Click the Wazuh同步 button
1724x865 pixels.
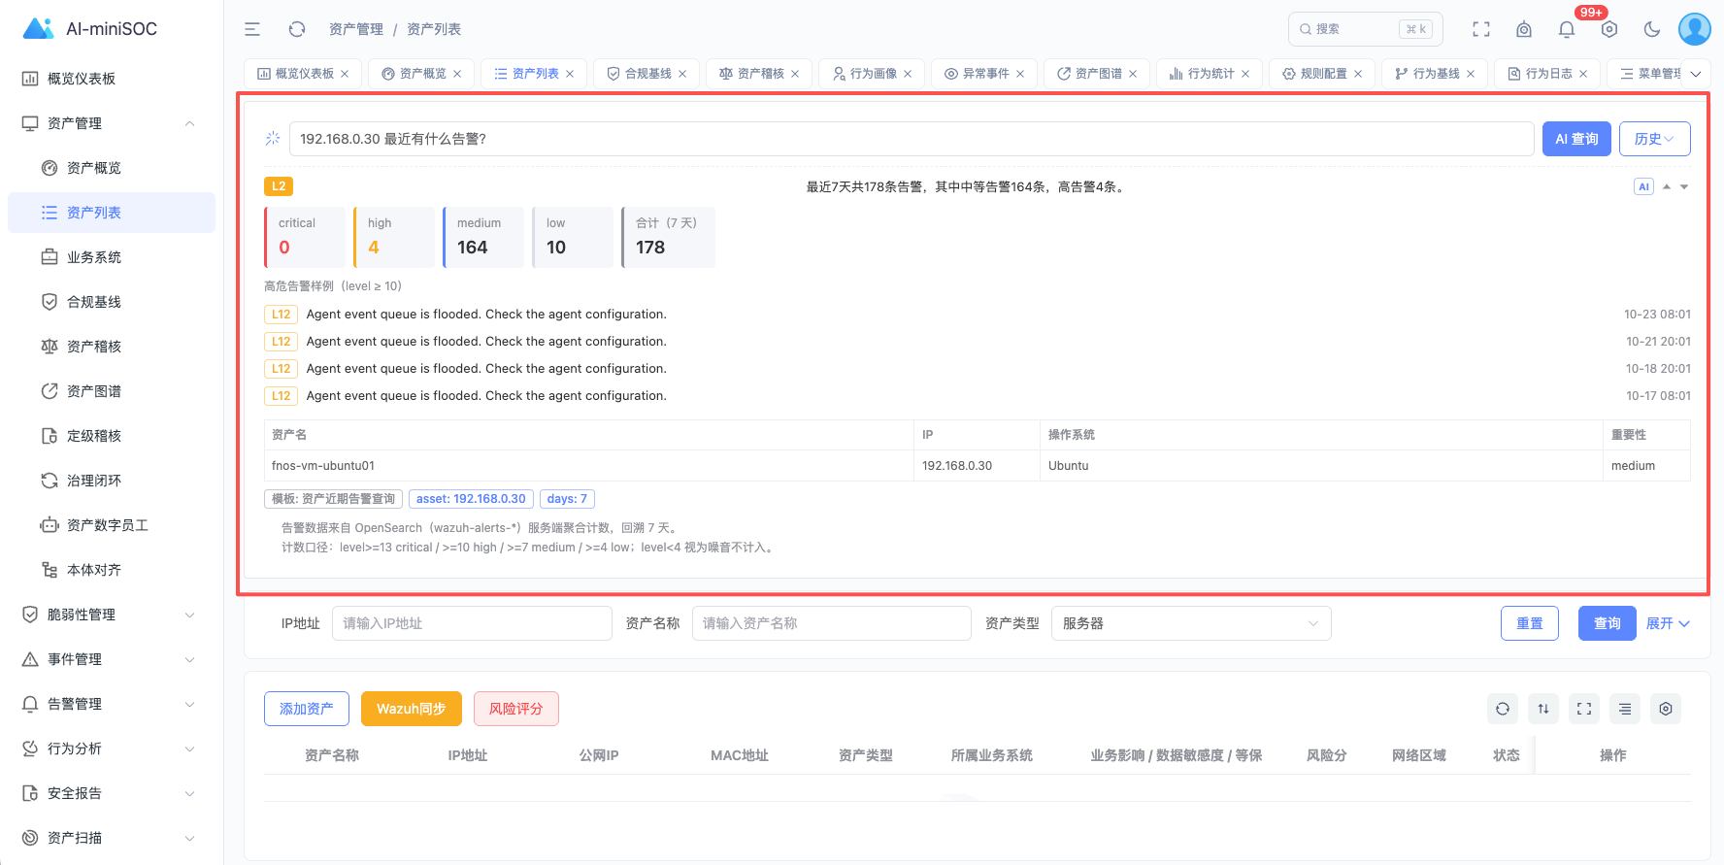point(412,709)
